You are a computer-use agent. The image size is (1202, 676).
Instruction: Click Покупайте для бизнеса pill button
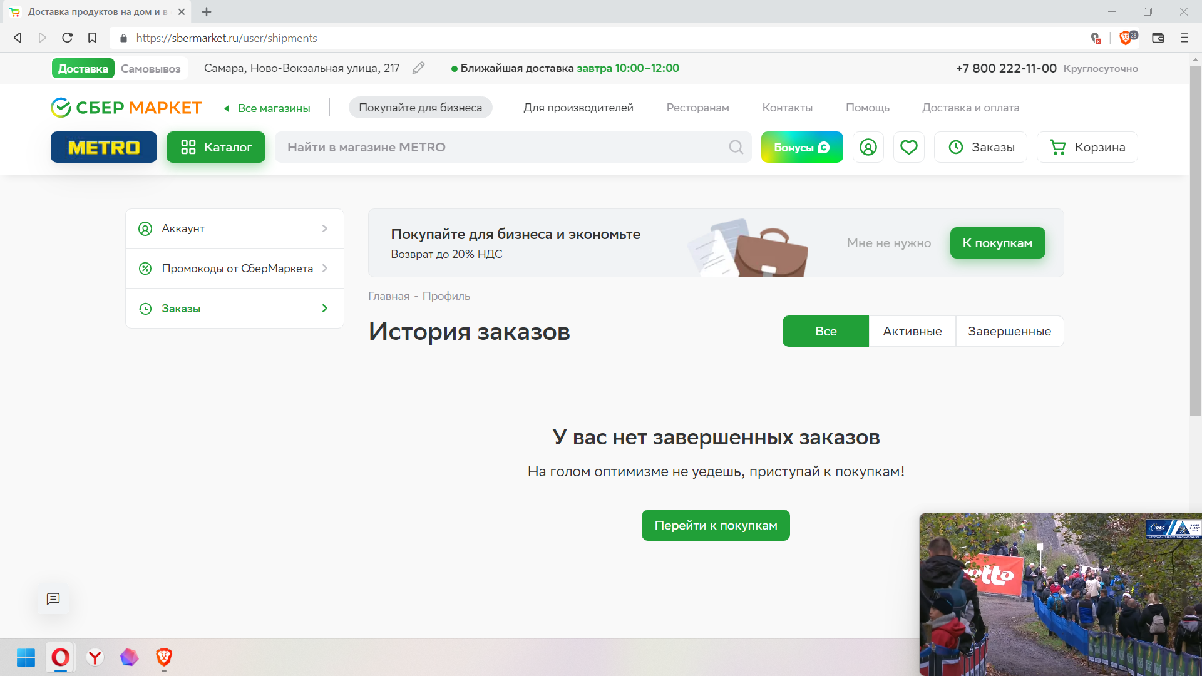421,108
